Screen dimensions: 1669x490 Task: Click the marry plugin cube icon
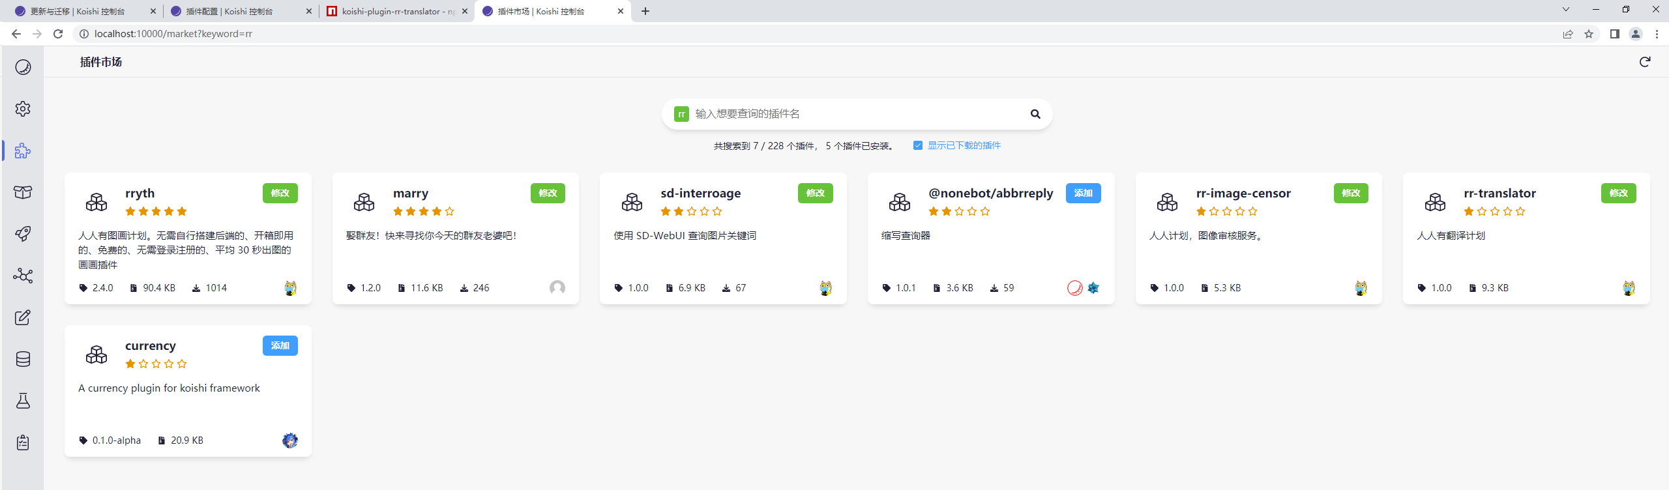coord(364,202)
